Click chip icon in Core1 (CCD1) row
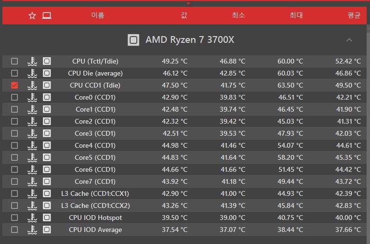Image resolution: width=370 pixels, height=244 pixels. [x=47, y=109]
